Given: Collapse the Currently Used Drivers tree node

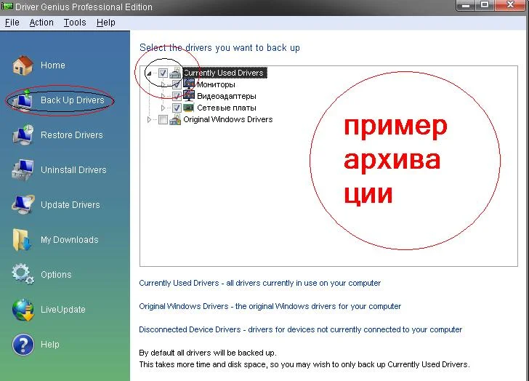Looking at the screenshot, I should coord(149,73).
